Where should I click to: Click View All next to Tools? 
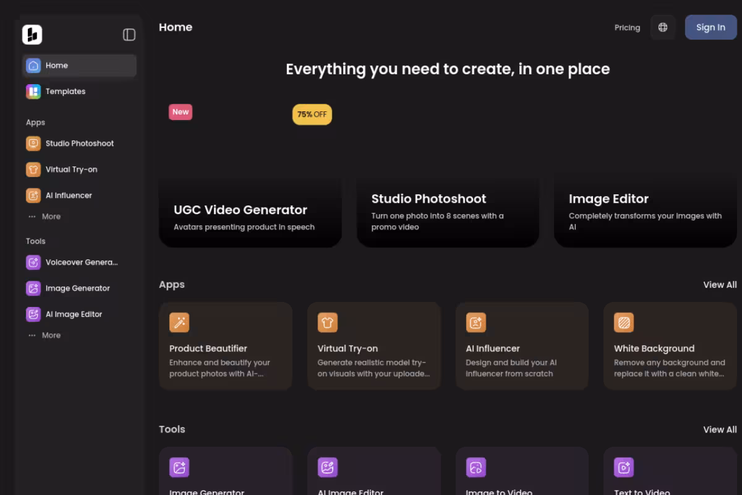click(x=720, y=429)
